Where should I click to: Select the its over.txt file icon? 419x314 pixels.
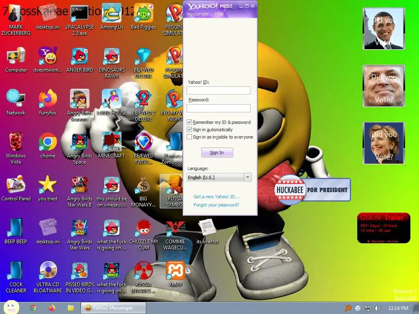[207, 232]
